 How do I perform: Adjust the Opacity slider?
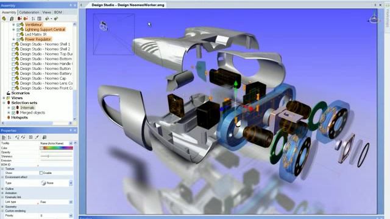click(x=57, y=152)
